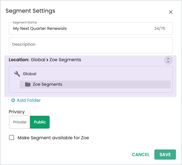Viewport: 182px width, 165px height.
Task: Choose the Zoe Segments folder row
Action: 95,84
